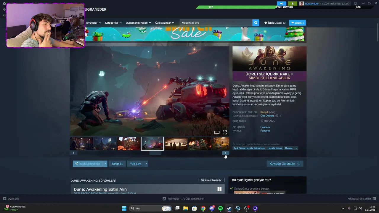Enter Big Picture mode via monitor icon

tap(355, 4)
